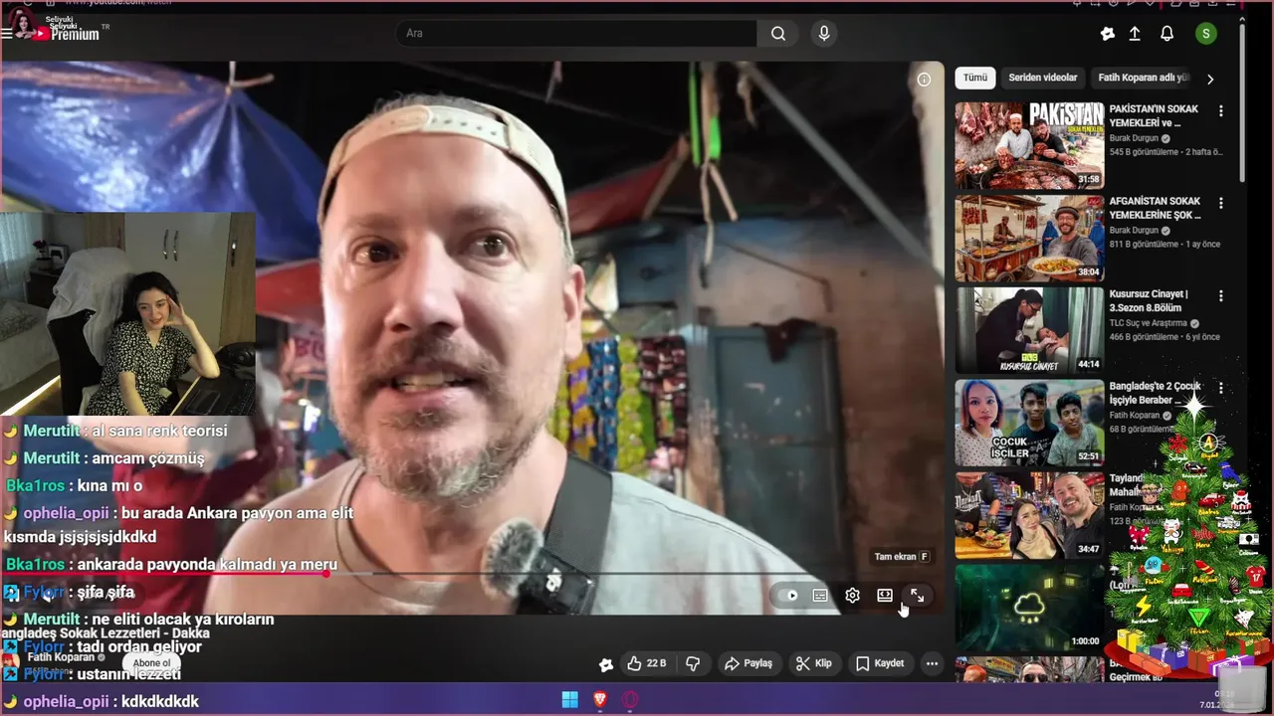Screen dimensions: 1274x716
Task: Save the video with Kaydet
Action: tap(880, 663)
